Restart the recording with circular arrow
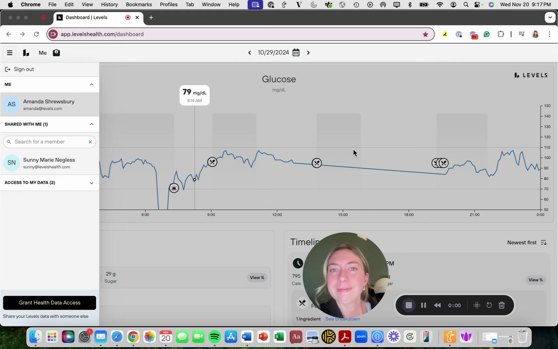The height and width of the screenshot is (349, 558). pyautogui.click(x=489, y=305)
